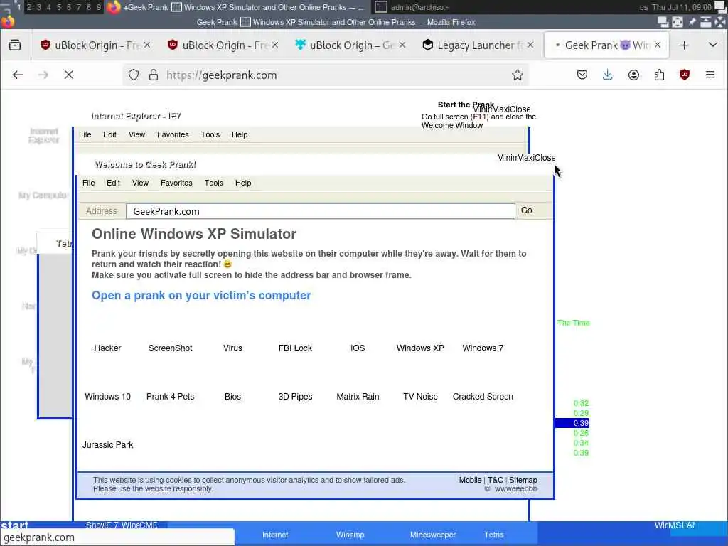Launch Winamp from the XP taskbar
728x546 pixels.
pyautogui.click(x=350, y=535)
